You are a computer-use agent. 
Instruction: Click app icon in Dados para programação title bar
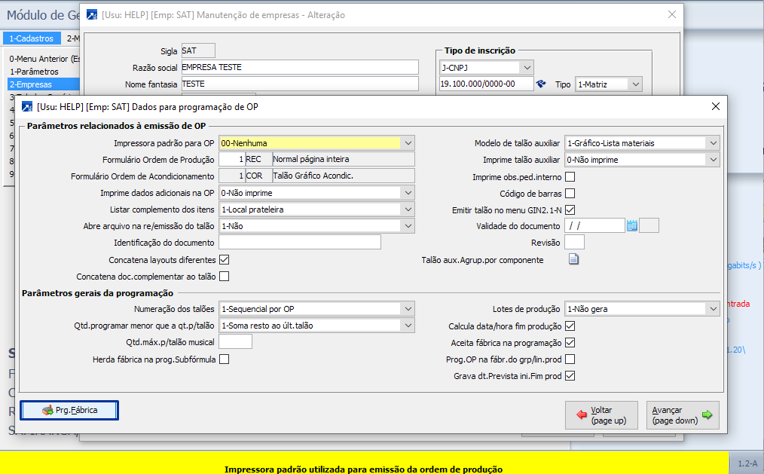point(28,107)
